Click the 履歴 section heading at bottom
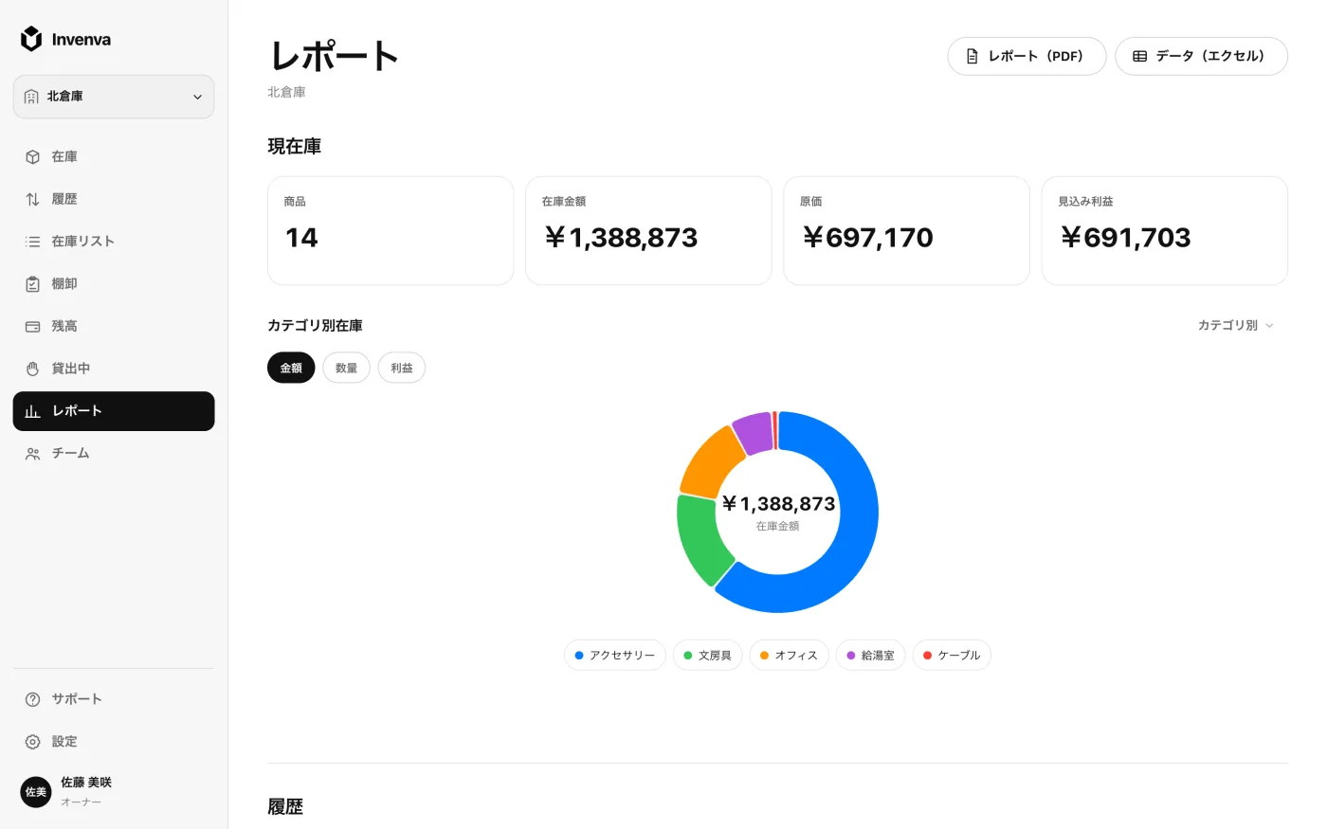The image size is (1327, 829). click(x=285, y=806)
